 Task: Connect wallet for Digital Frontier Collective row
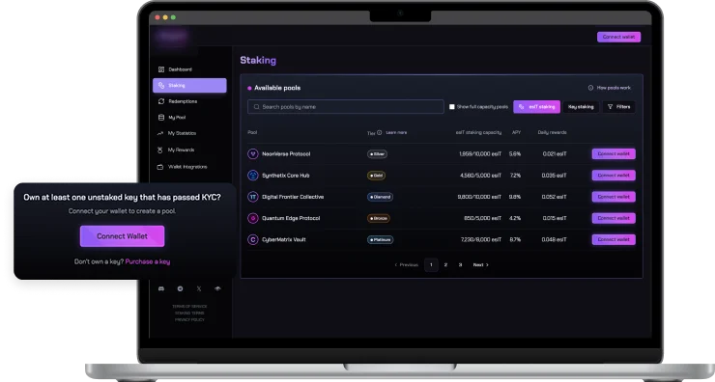(x=614, y=197)
